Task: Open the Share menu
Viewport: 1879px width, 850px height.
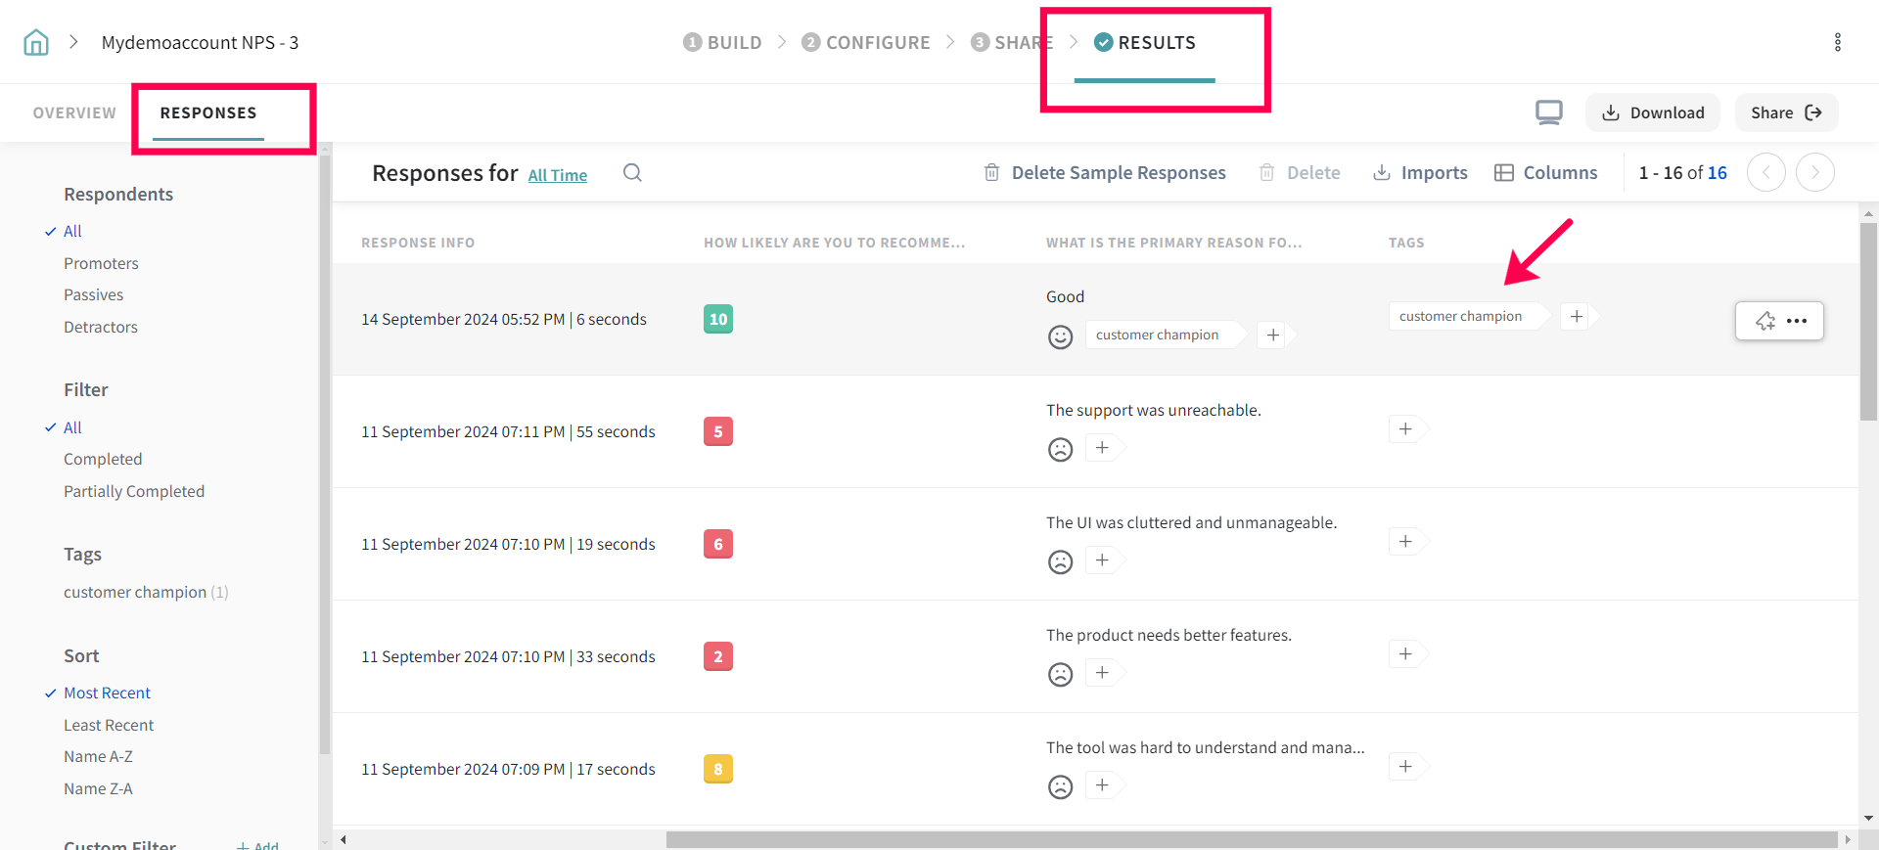Action: (1785, 112)
